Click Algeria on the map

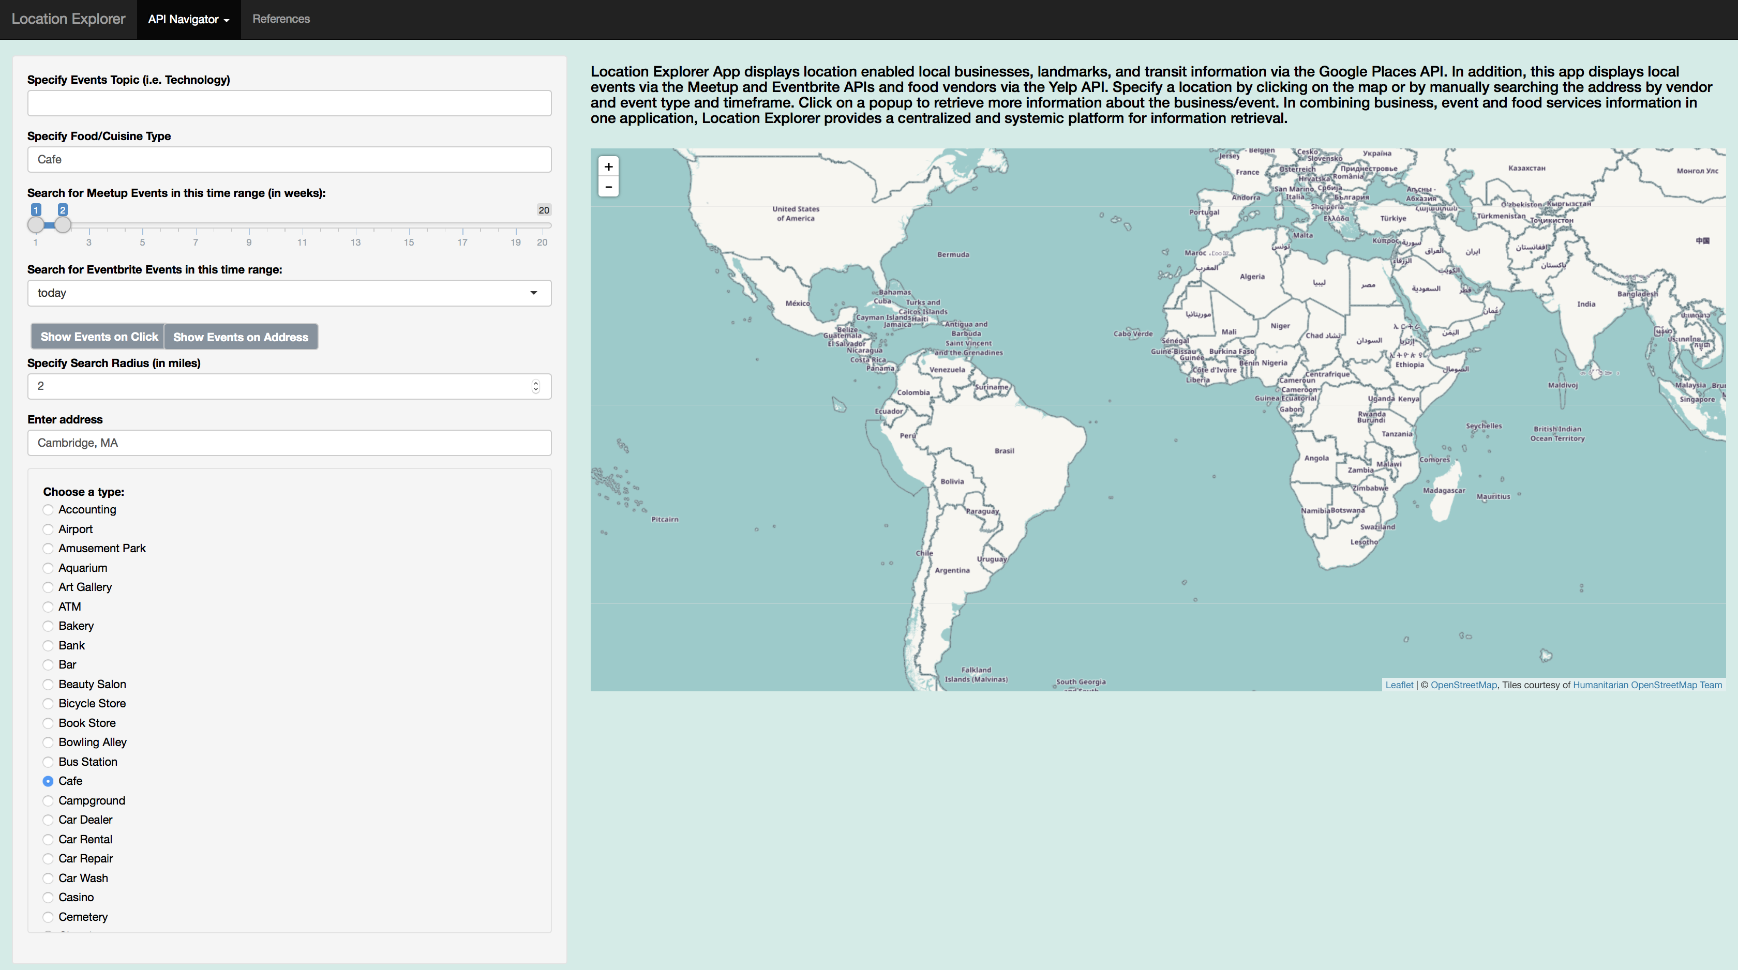coord(1252,277)
